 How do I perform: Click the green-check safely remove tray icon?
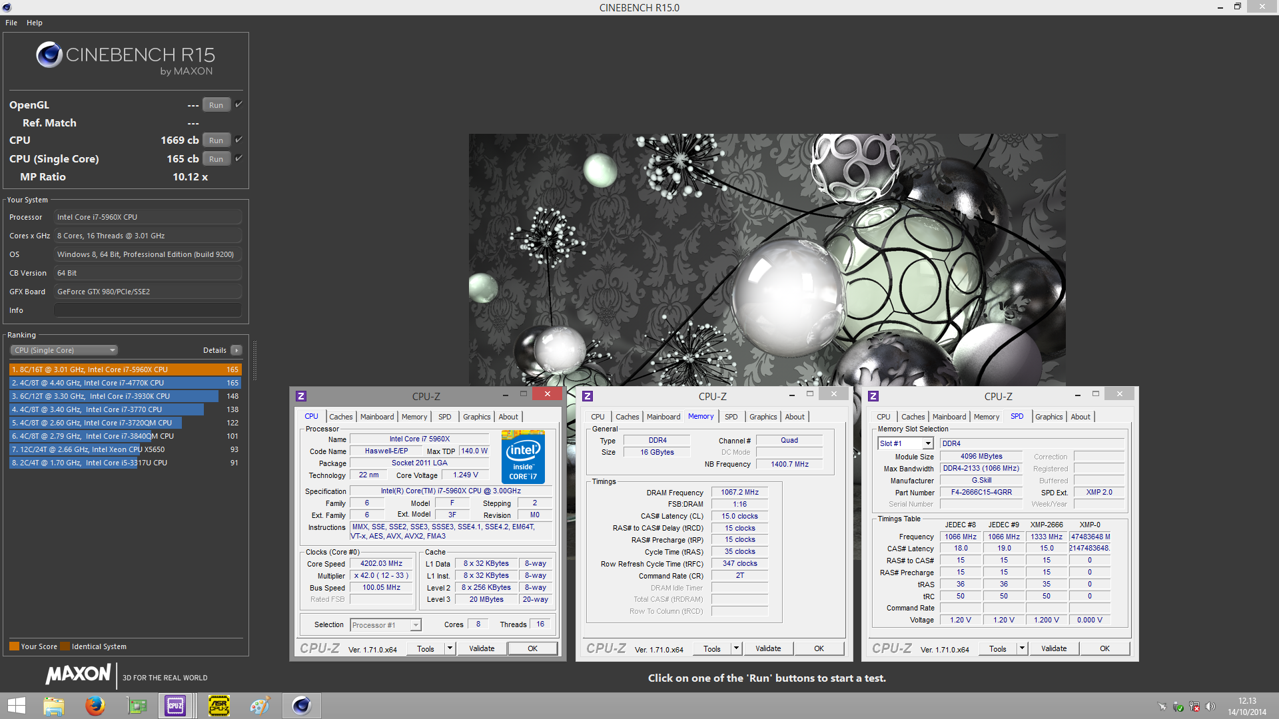pos(1178,706)
